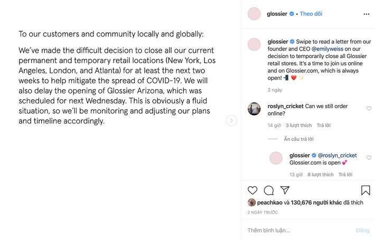Open roslyn_cricket's profile picture
The image size is (375, 240).
(x=254, y=109)
